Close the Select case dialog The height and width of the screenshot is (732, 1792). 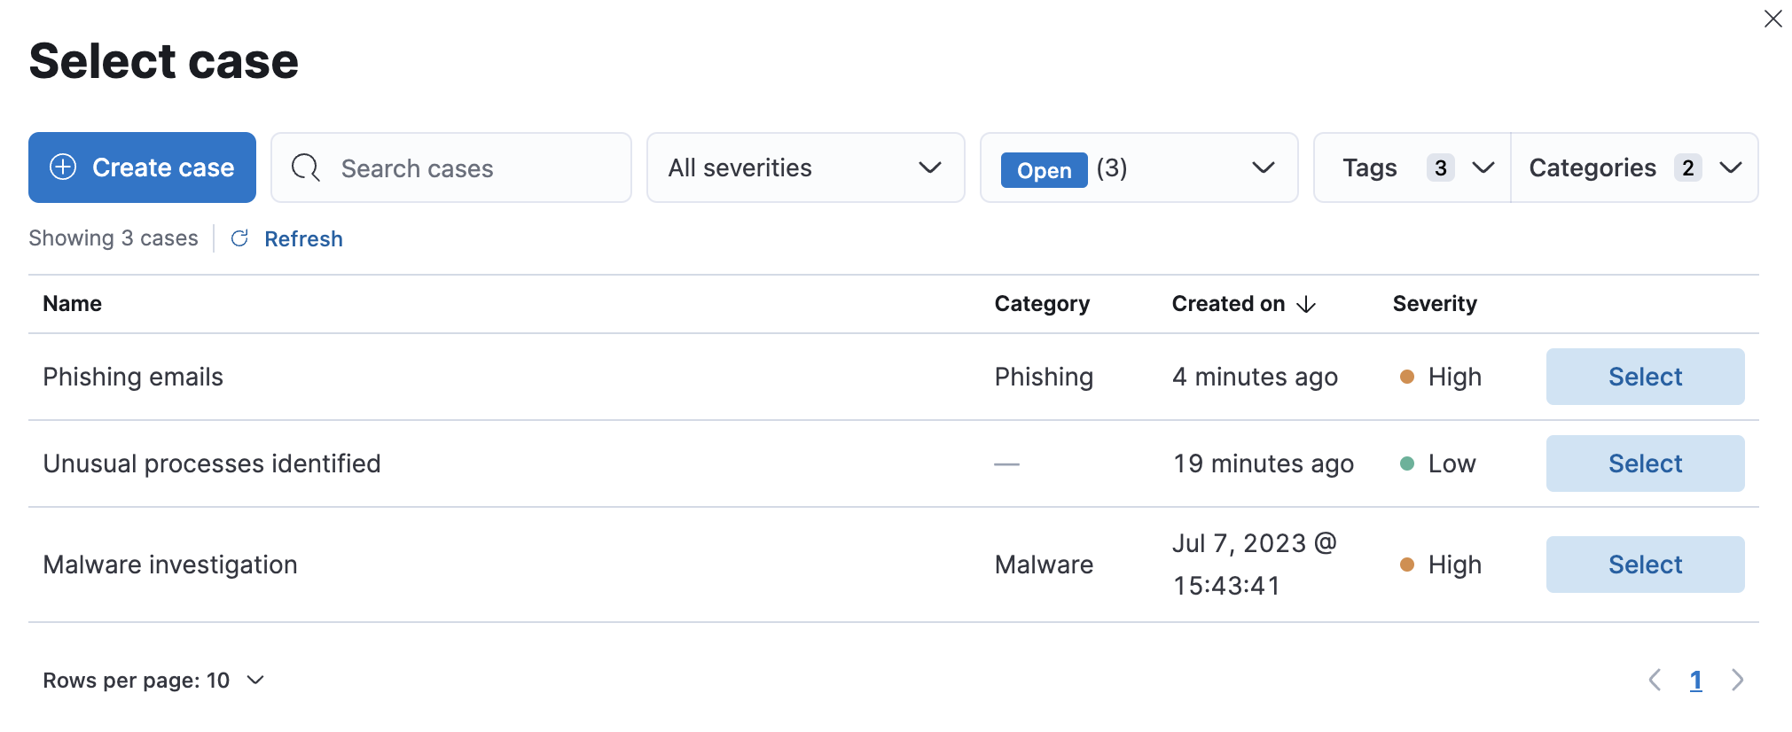click(x=1772, y=19)
